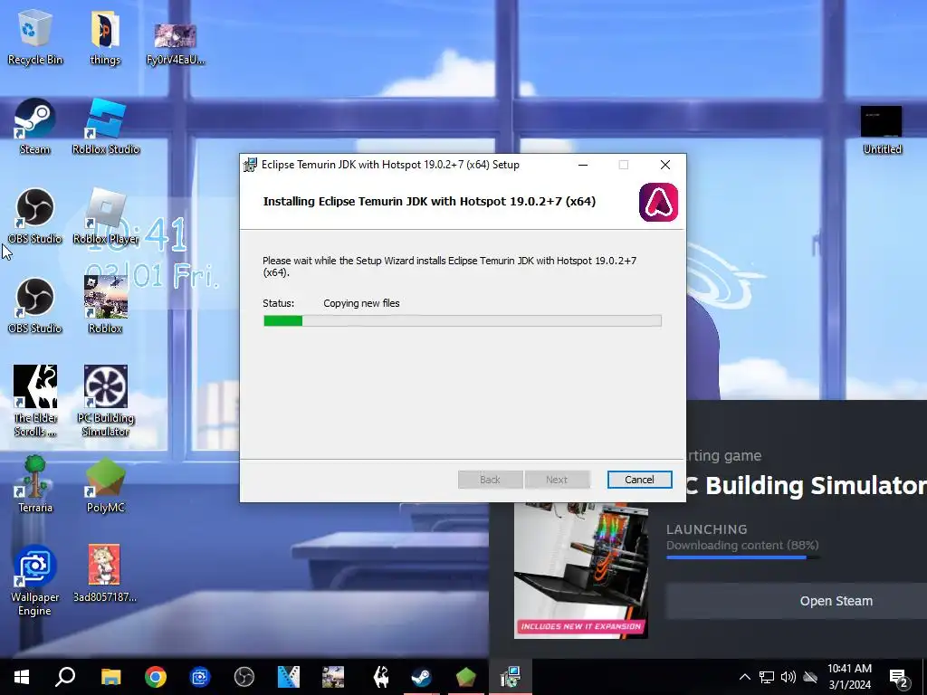The width and height of the screenshot is (927, 695).
Task: Open network status in system tray
Action: [767, 677]
